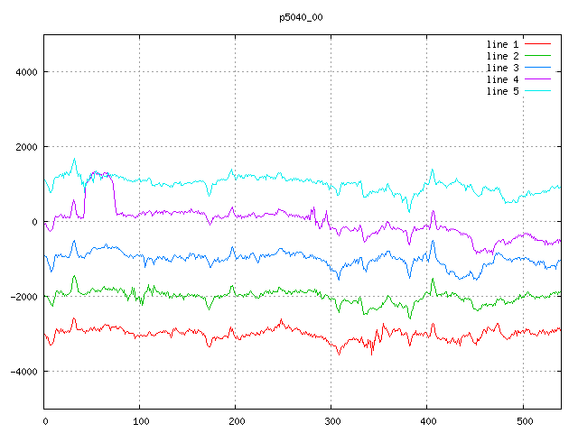
Task: Click the 4000 label on the y-axis
Action: pos(24,72)
